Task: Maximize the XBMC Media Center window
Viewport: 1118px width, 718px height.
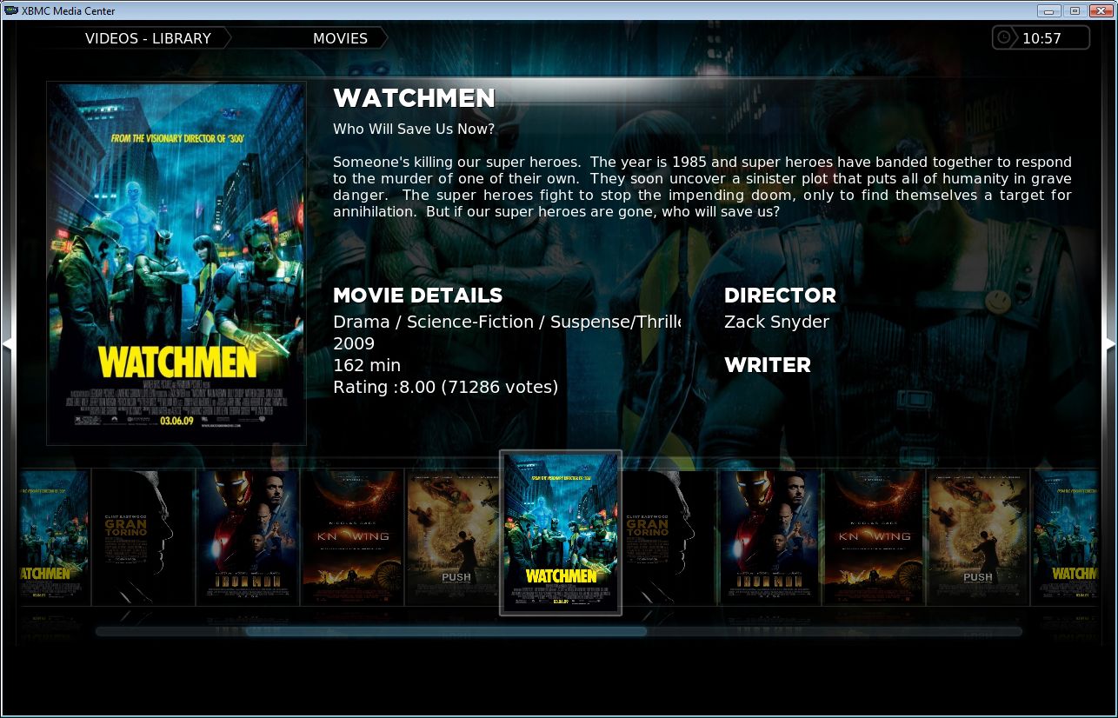Action: [1075, 10]
